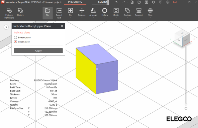The image size is (198, 128).
Task: Click the ELEGOO Saturn 3 Ultra machine name
Action: coord(46,80)
